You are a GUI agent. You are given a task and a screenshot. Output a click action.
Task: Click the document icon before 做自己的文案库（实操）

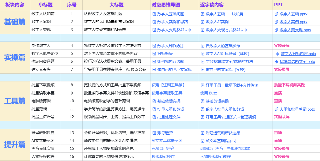tap(202, 70)
